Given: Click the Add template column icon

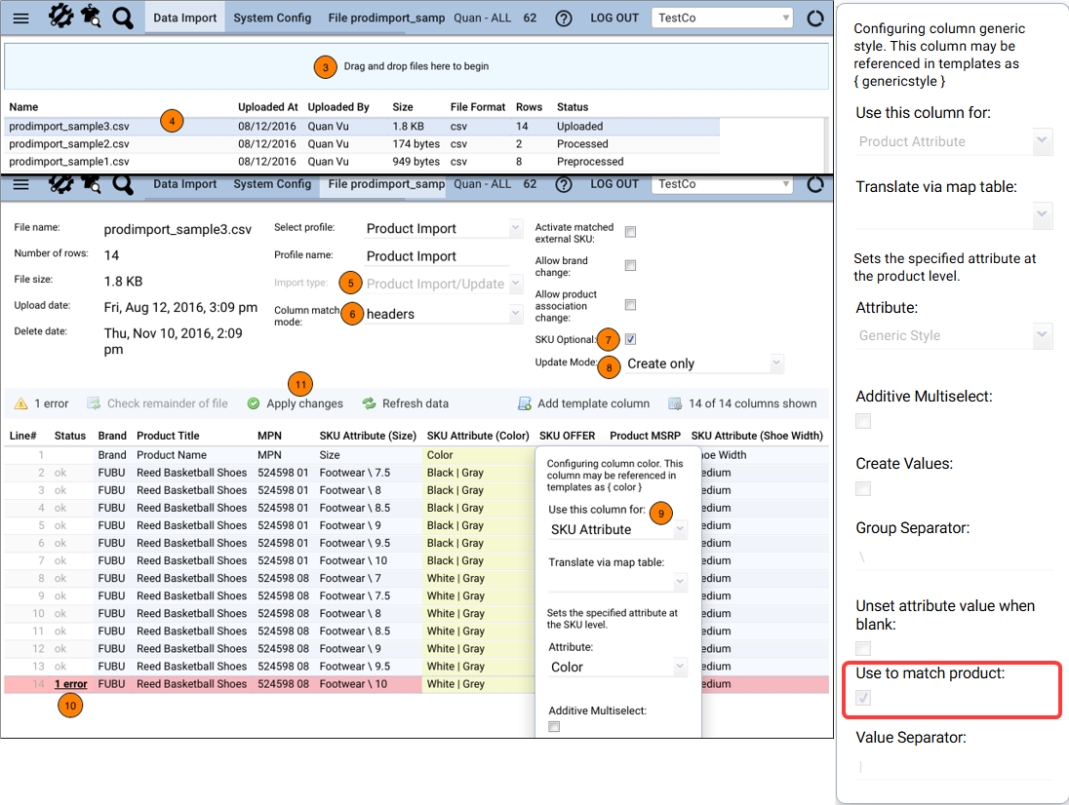Looking at the screenshot, I should pos(525,403).
